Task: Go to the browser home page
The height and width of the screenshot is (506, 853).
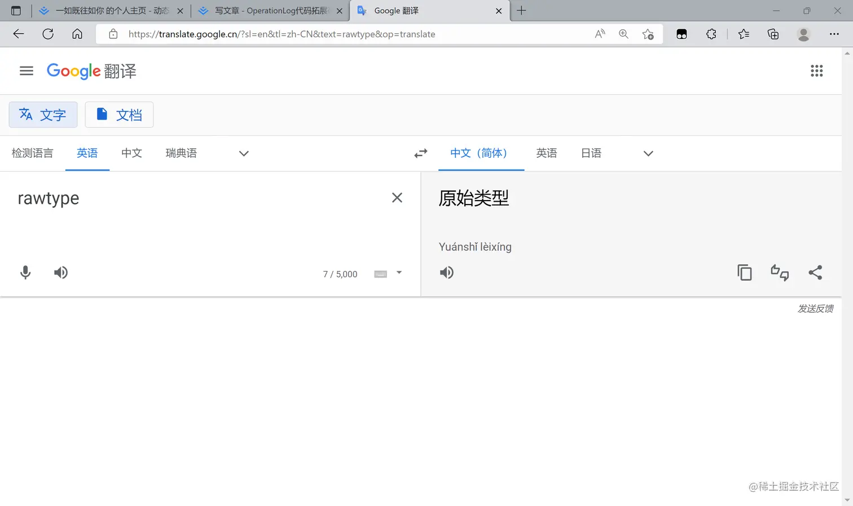Action: [x=77, y=34]
